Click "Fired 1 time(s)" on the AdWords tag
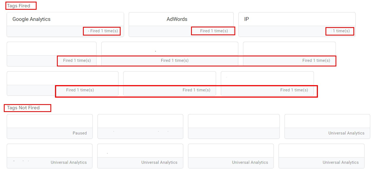The image size is (374, 173). pos(213,31)
